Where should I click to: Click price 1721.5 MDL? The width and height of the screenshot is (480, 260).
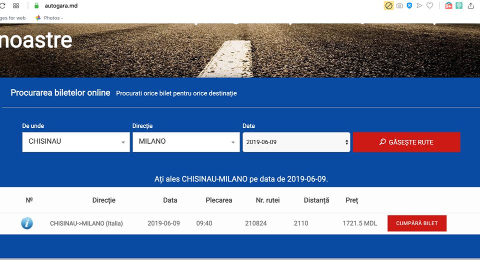pyautogui.click(x=359, y=224)
